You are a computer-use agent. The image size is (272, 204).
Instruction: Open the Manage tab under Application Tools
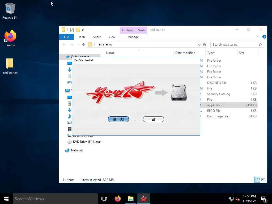(x=133, y=37)
